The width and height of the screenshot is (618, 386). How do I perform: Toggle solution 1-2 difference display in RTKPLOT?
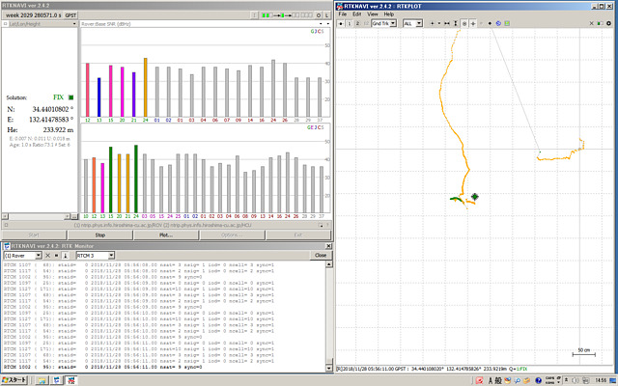point(366,23)
